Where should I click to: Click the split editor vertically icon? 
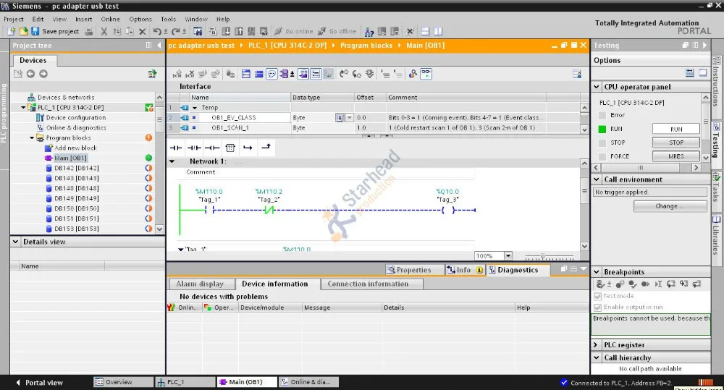(438, 31)
